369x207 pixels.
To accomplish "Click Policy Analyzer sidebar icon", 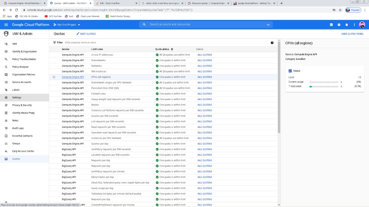I will pyautogui.click(x=6, y=67).
